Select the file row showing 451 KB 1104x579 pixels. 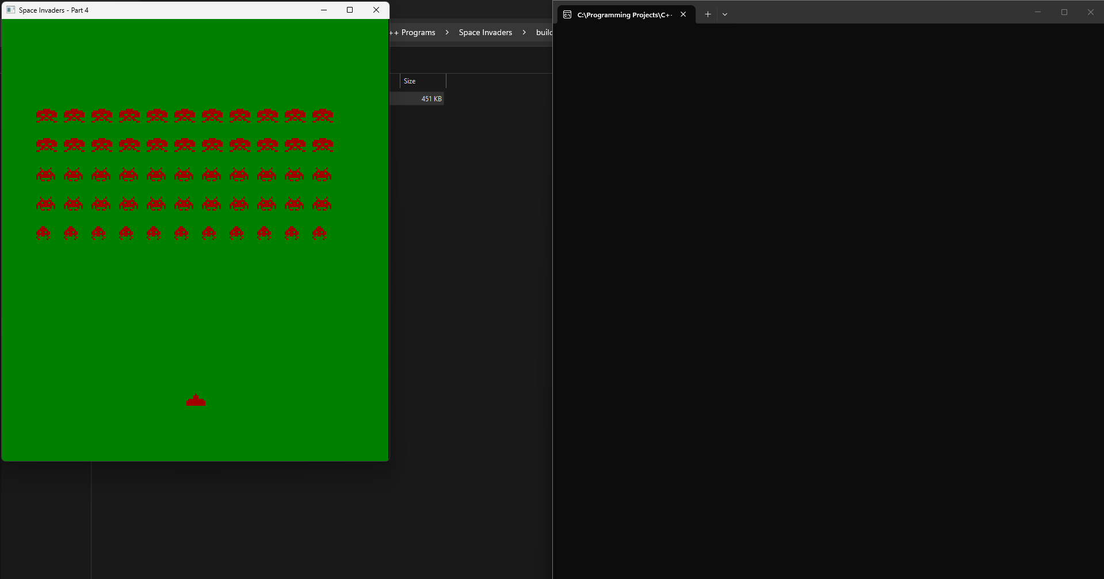tap(417, 99)
